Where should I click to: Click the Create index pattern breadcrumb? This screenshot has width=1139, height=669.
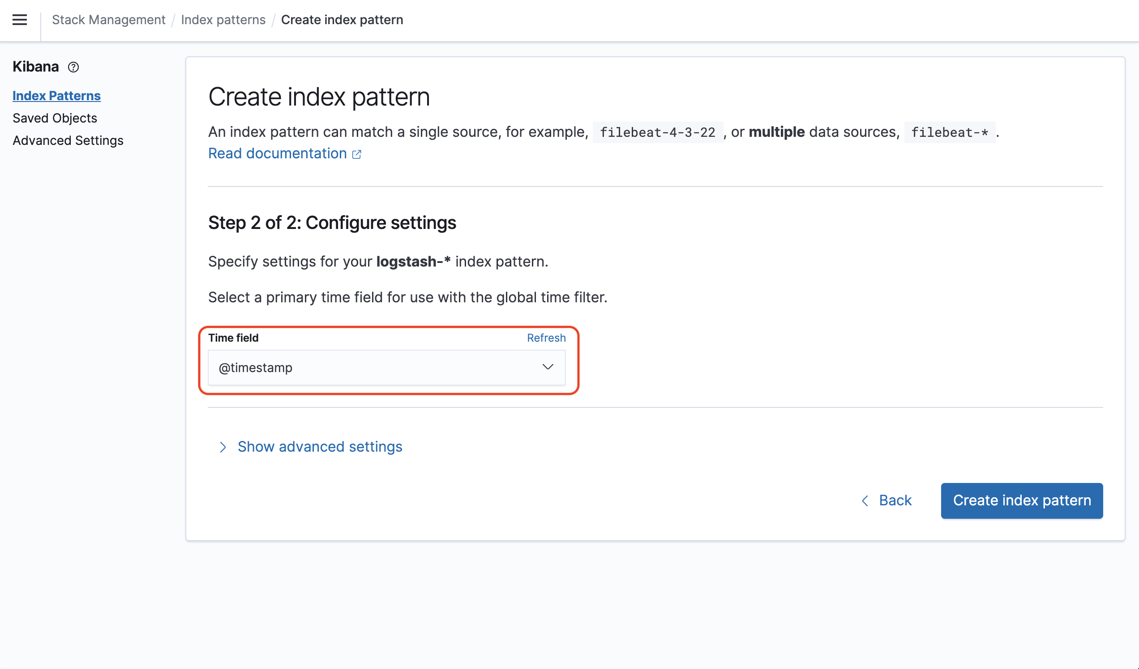click(x=342, y=20)
